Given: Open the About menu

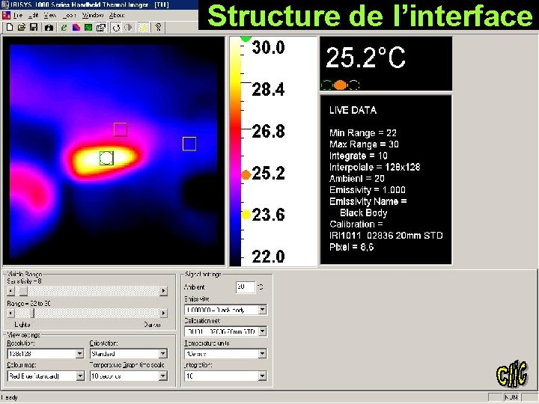Looking at the screenshot, I should coord(117,16).
